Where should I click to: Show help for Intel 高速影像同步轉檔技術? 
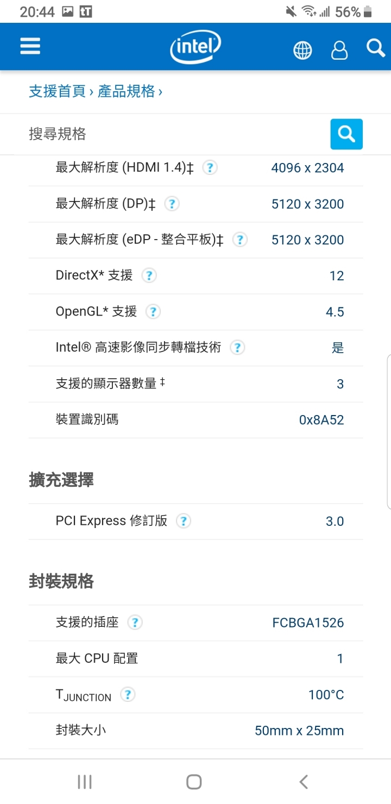(237, 348)
